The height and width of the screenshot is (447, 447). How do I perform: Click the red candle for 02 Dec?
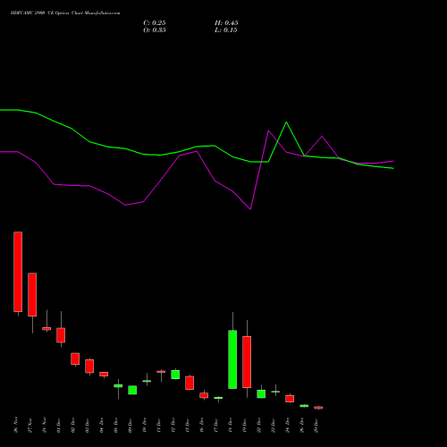click(x=75, y=358)
